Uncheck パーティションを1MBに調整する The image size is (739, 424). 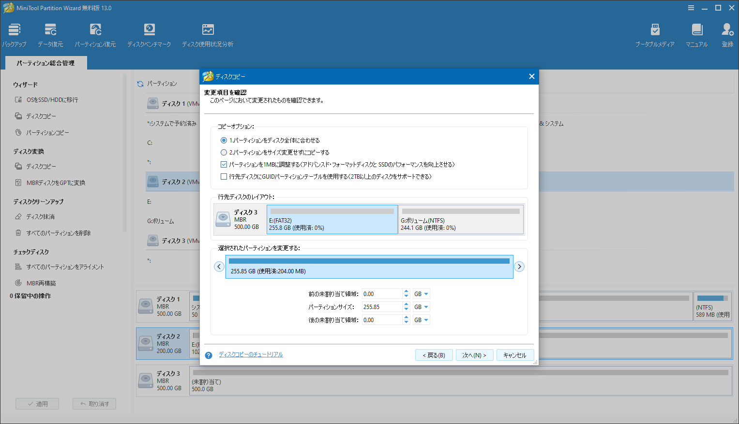[x=224, y=164]
